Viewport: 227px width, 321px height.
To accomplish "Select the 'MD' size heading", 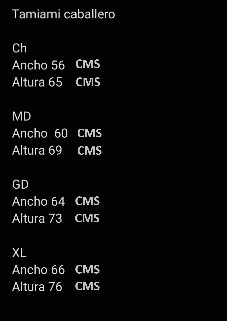I will click(x=21, y=117).
